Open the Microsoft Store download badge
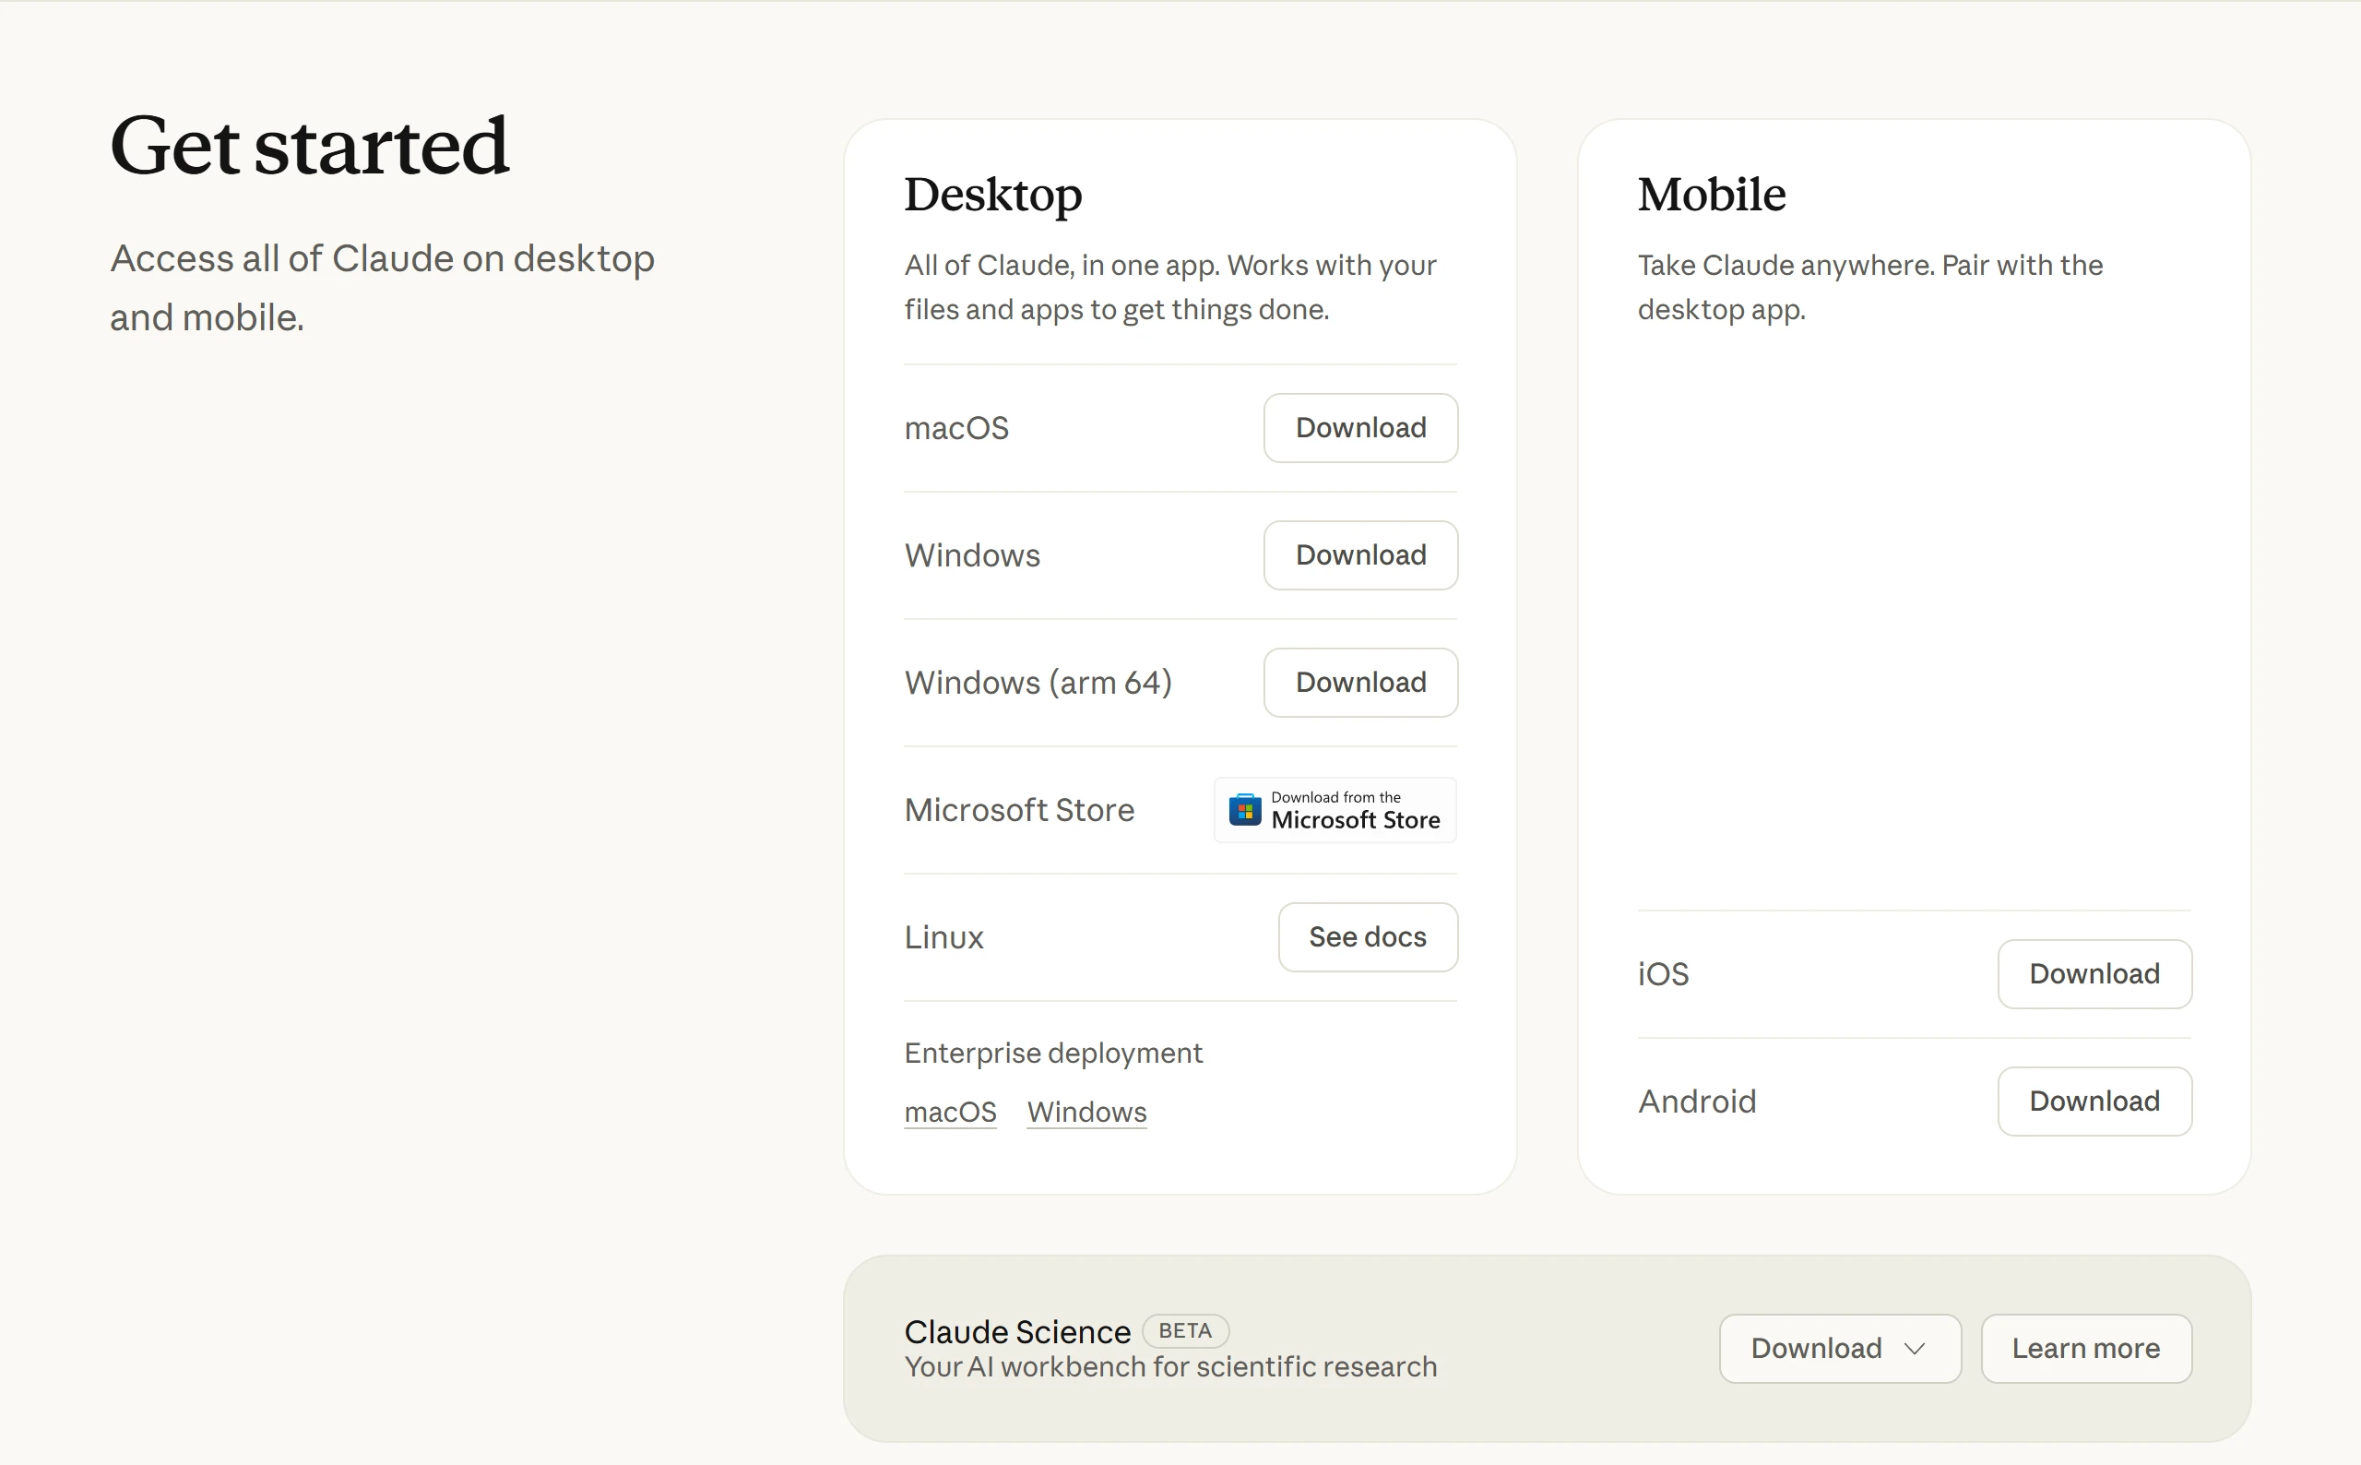Image resolution: width=2361 pixels, height=1465 pixels. coord(1335,810)
